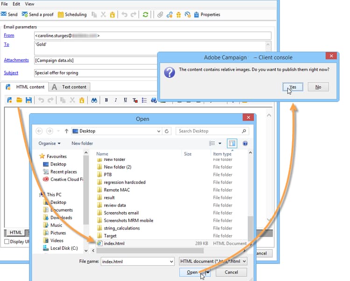Viewport: 350px width, 281px height.
Task: Click the Undo arrow in top toolbar
Action: pyautogui.click(x=124, y=14)
